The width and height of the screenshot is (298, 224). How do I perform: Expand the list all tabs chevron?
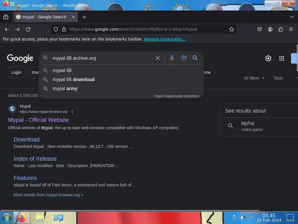coord(292,17)
